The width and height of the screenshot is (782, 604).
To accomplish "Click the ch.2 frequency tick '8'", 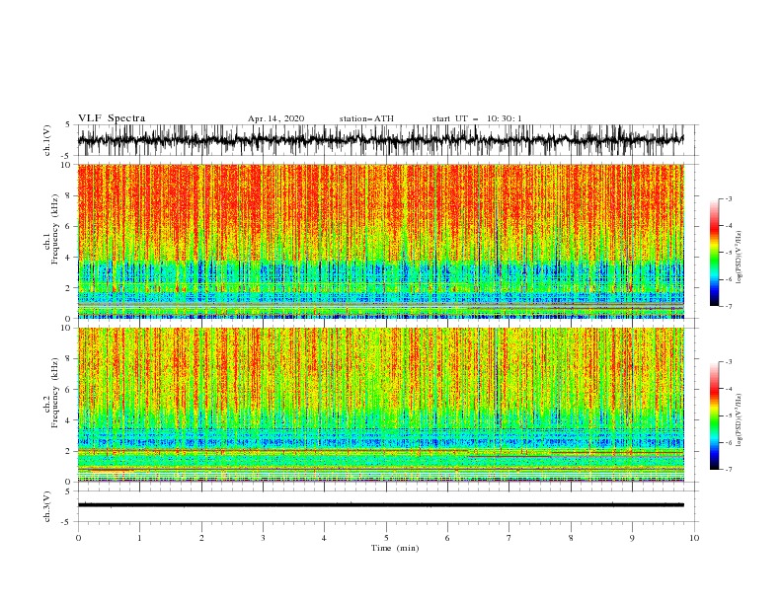I will tap(68, 359).
